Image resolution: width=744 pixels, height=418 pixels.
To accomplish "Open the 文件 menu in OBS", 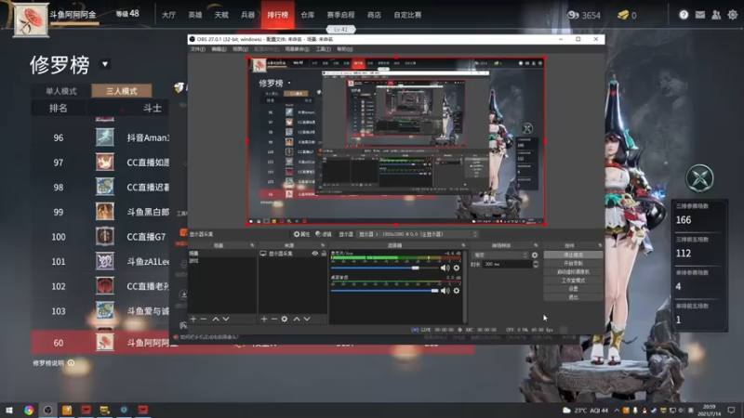I will coord(197,49).
